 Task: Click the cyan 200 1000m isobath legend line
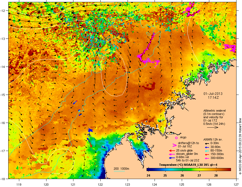[119, 171]
